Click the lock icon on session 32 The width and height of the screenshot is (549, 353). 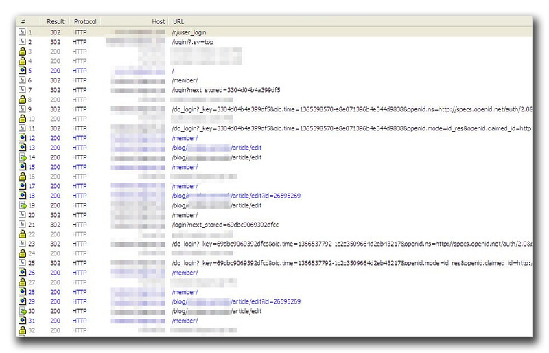pyautogui.click(x=22, y=330)
